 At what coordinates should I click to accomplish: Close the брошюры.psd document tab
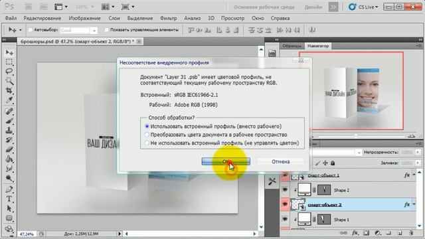[x=139, y=41]
